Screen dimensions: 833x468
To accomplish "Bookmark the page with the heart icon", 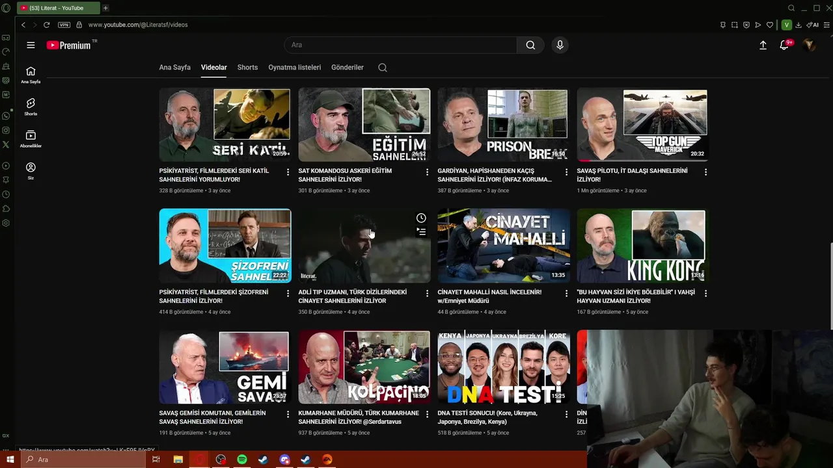I will coord(770,25).
